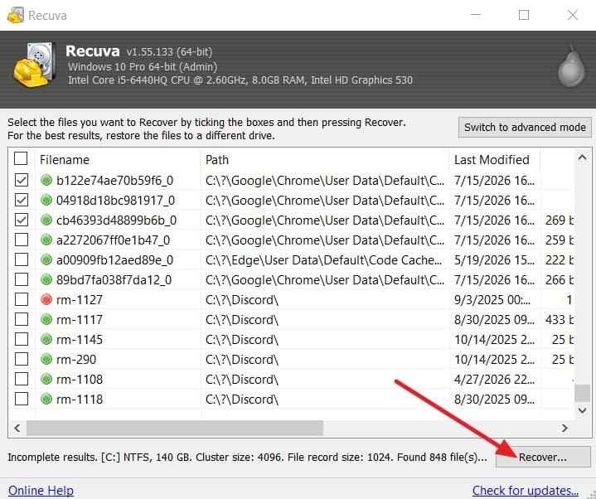Click green status dot for b122e74ae70b59f6_0
This screenshot has height=499, width=596.
(46, 180)
